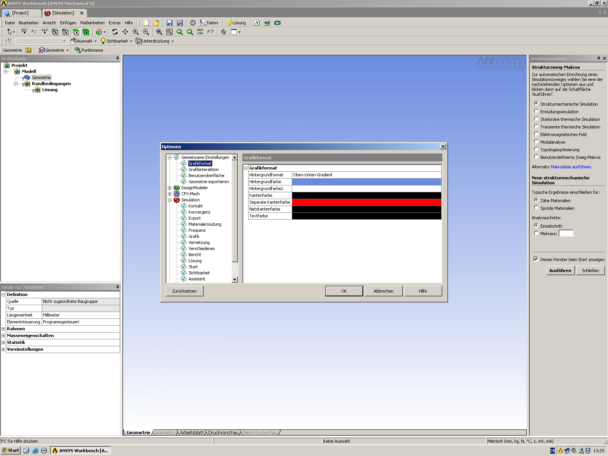Expand CFX-Mesh options node
The image size is (608, 456).
(169, 194)
